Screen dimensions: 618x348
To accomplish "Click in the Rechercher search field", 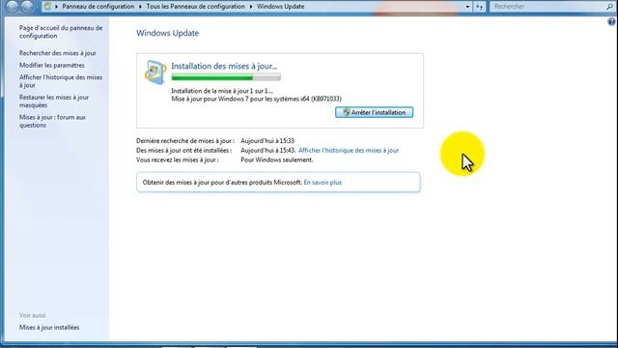I will pos(548,7).
